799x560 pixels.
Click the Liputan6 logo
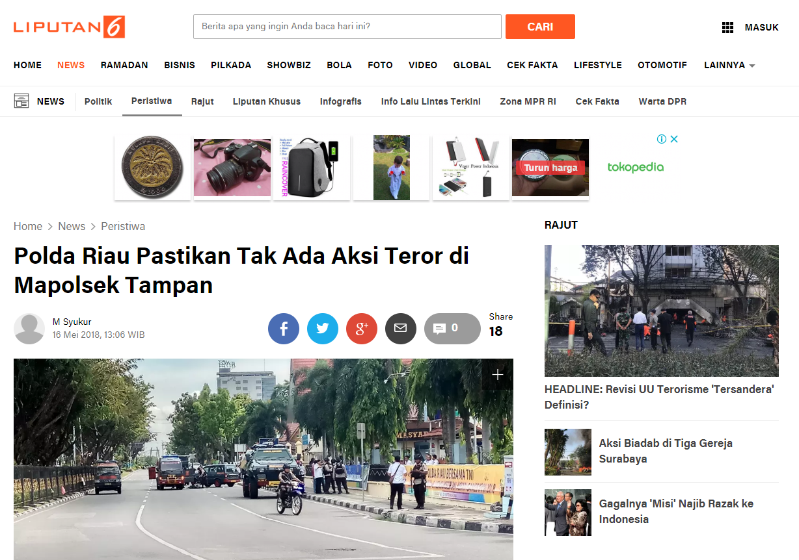69,27
